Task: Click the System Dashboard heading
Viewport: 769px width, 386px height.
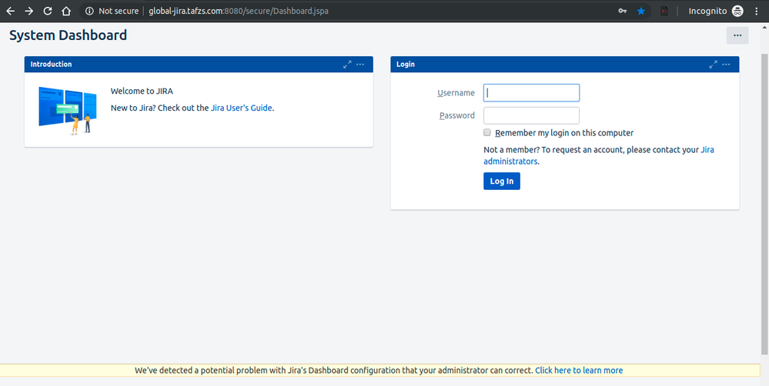Action: pos(69,35)
